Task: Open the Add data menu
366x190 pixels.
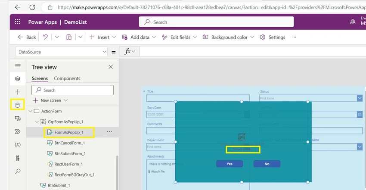Action: (x=139, y=37)
